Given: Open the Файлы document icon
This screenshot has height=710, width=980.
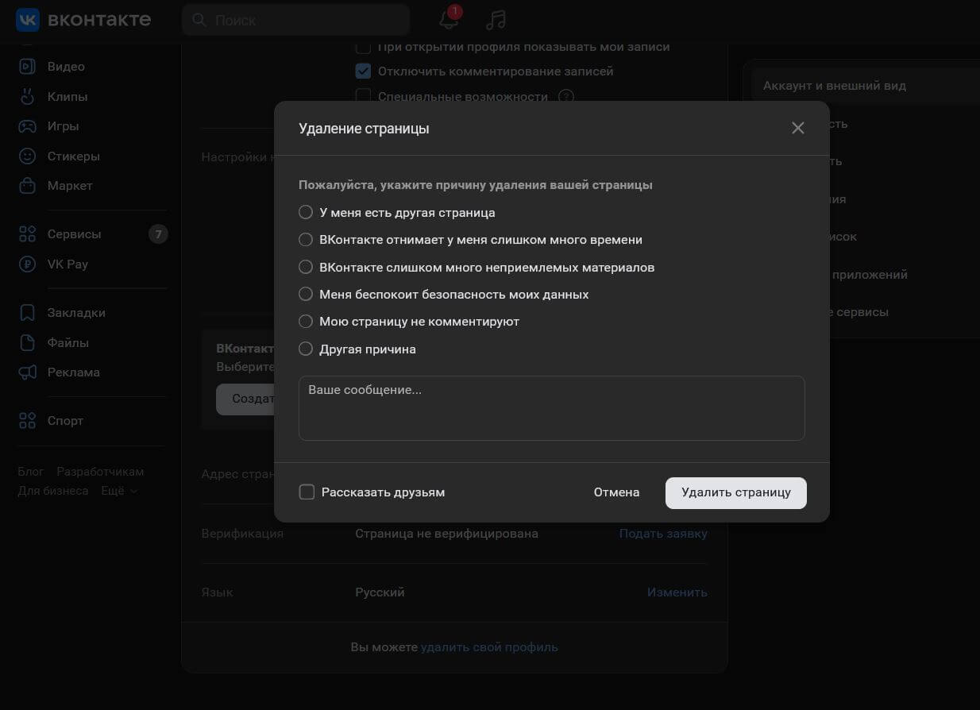Looking at the screenshot, I should (28, 343).
